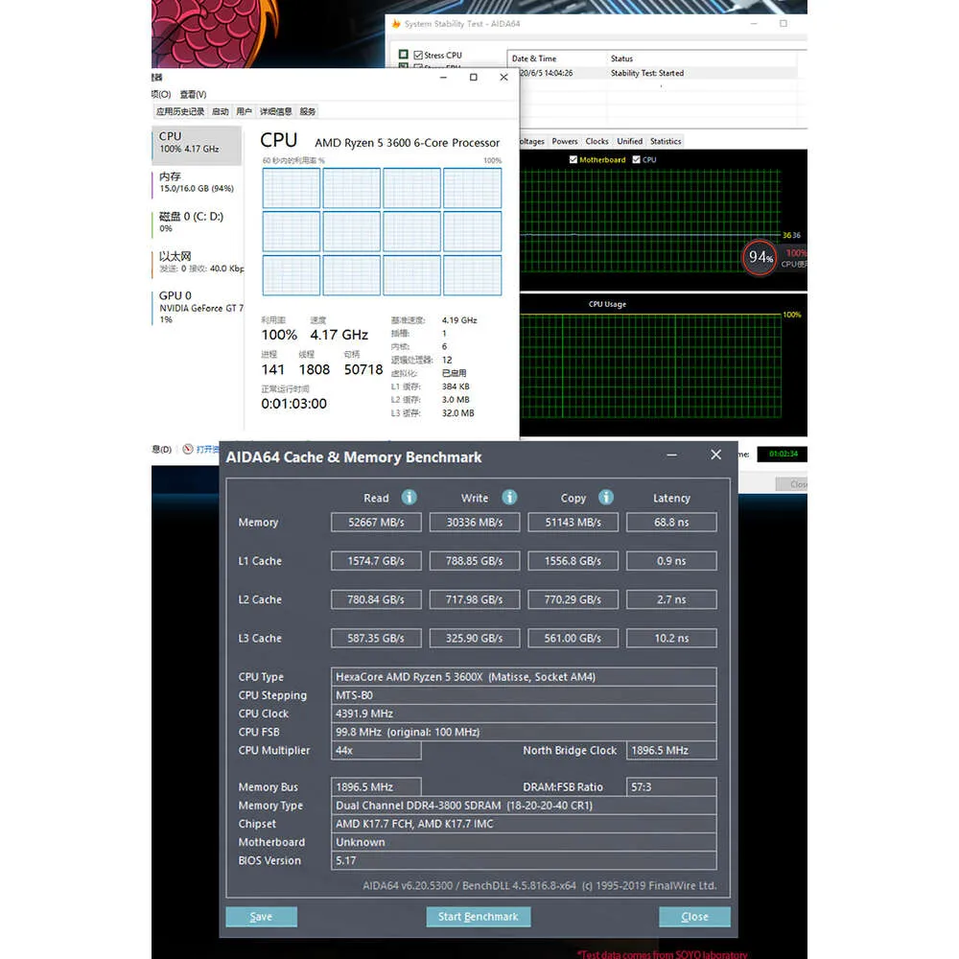
Task: Switch to the Powers tab in Stability Test
Action: click(x=565, y=141)
